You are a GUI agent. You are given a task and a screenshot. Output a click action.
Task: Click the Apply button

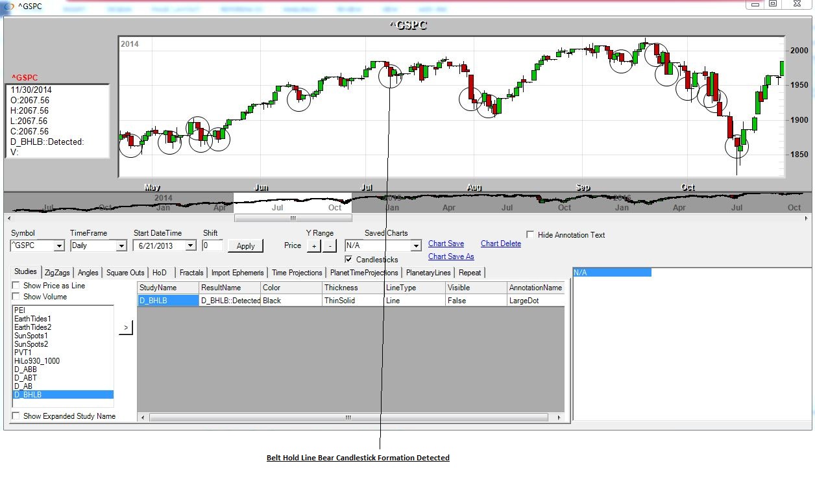(x=246, y=246)
